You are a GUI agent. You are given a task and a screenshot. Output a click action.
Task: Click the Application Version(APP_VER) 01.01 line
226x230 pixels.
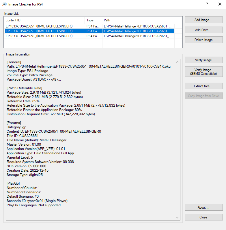pyautogui.click(x=36, y=149)
